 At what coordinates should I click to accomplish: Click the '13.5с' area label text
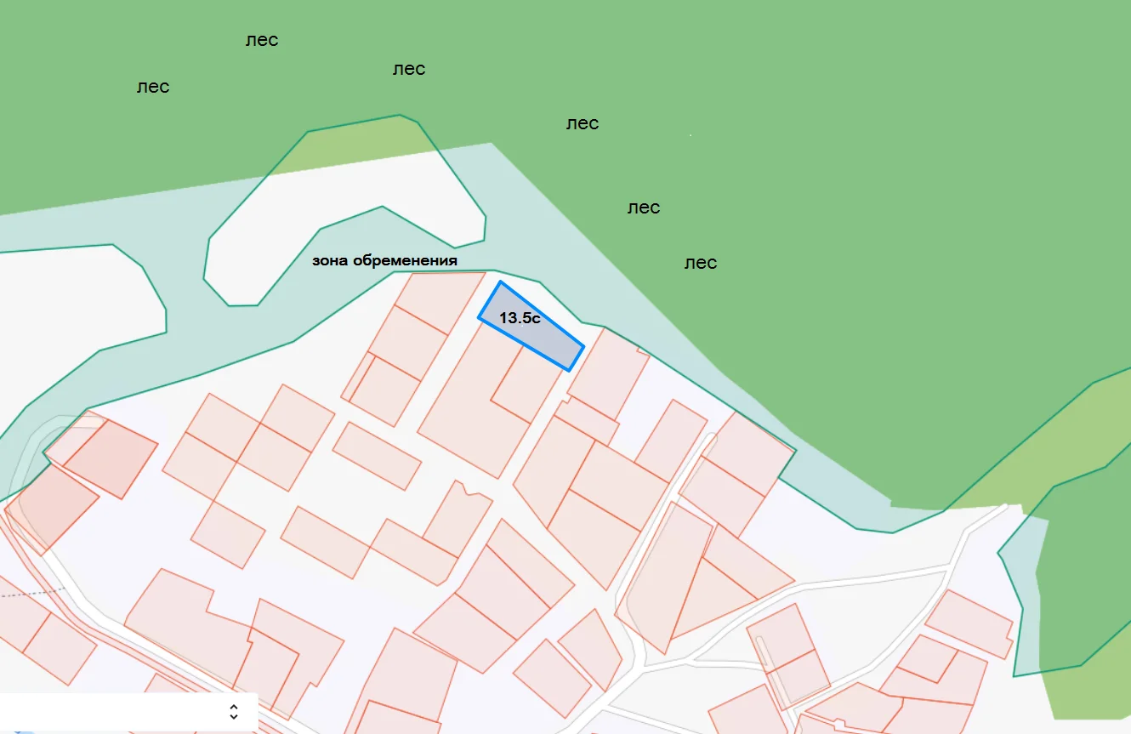(x=520, y=319)
